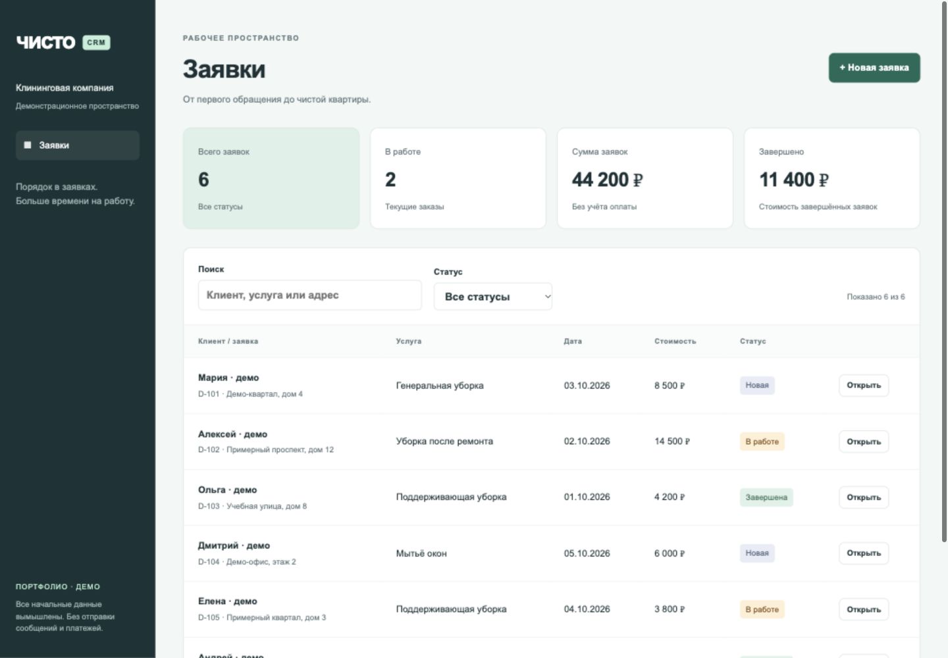Focus the Поиск client search field
The image size is (948, 658).
tap(310, 295)
